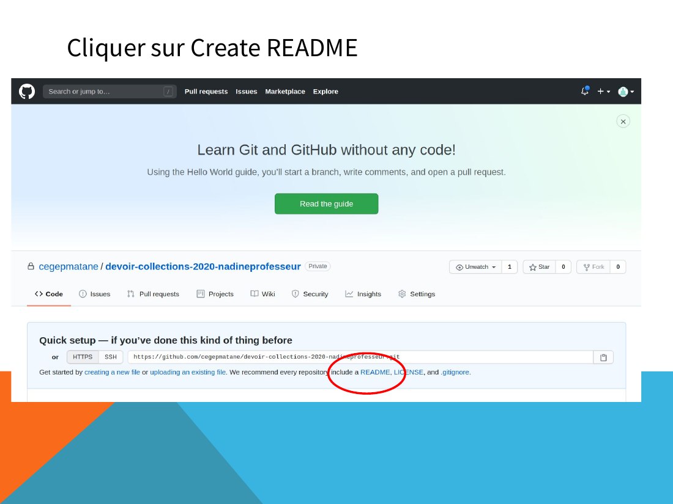Dismiss the Learn Git banner with X

pos(623,122)
